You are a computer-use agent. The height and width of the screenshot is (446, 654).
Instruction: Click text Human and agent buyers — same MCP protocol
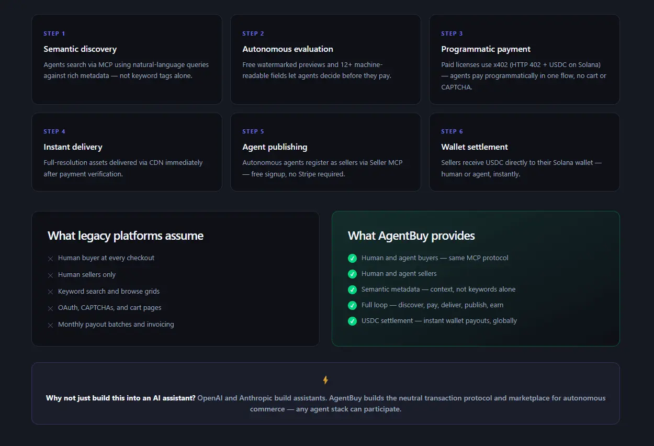(x=435, y=258)
